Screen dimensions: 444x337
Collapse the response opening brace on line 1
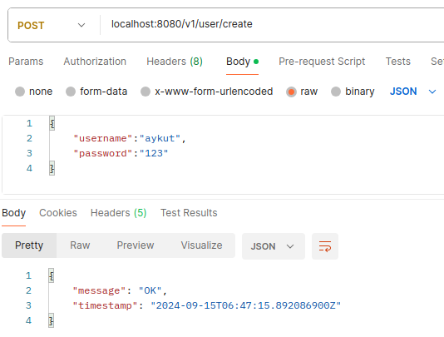(51, 275)
